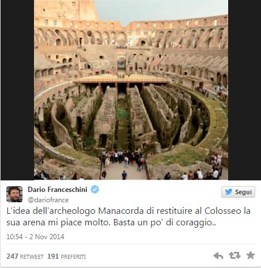Open the @dariofrance handle link

pyautogui.click(x=48, y=200)
